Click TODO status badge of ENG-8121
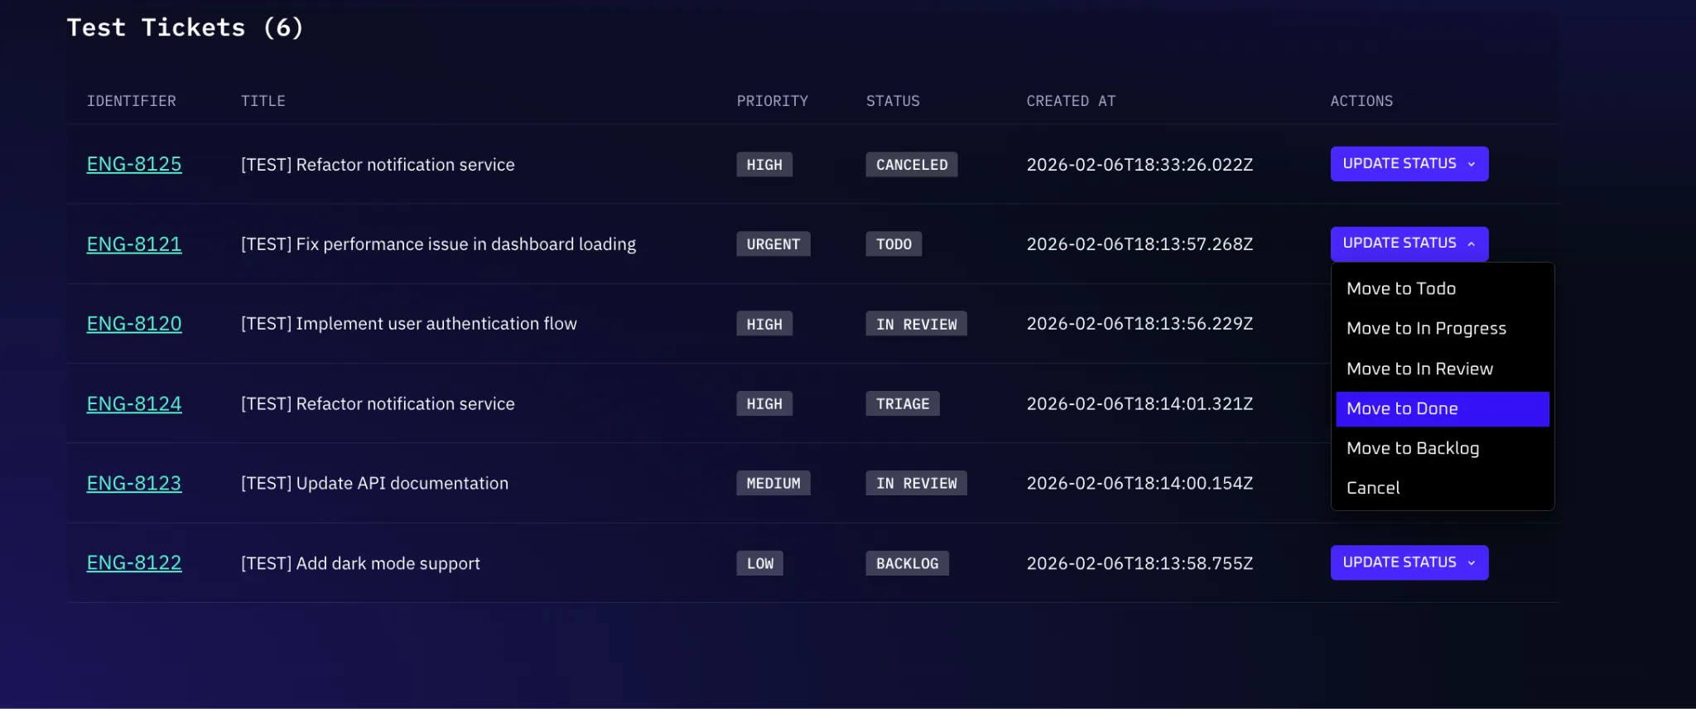The height and width of the screenshot is (709, 1696). (894, 244)
